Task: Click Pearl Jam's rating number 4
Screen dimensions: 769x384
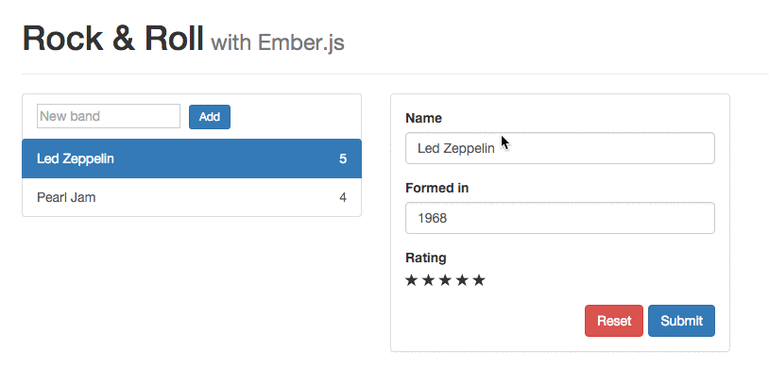Action: pos(343,197)
